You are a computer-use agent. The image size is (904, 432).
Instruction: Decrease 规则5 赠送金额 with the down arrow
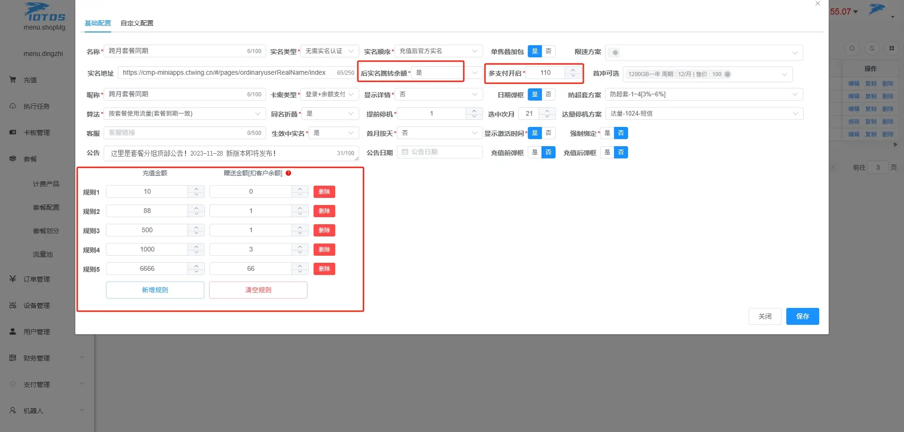pyautogui.click(x=300, y=272)
